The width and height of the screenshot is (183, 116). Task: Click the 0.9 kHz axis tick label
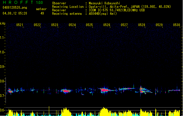point(2,67)
